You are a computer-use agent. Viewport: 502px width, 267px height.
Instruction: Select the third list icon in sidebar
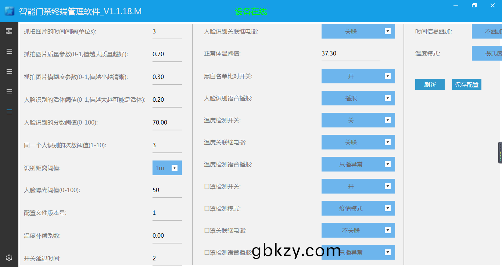point(9,92)
